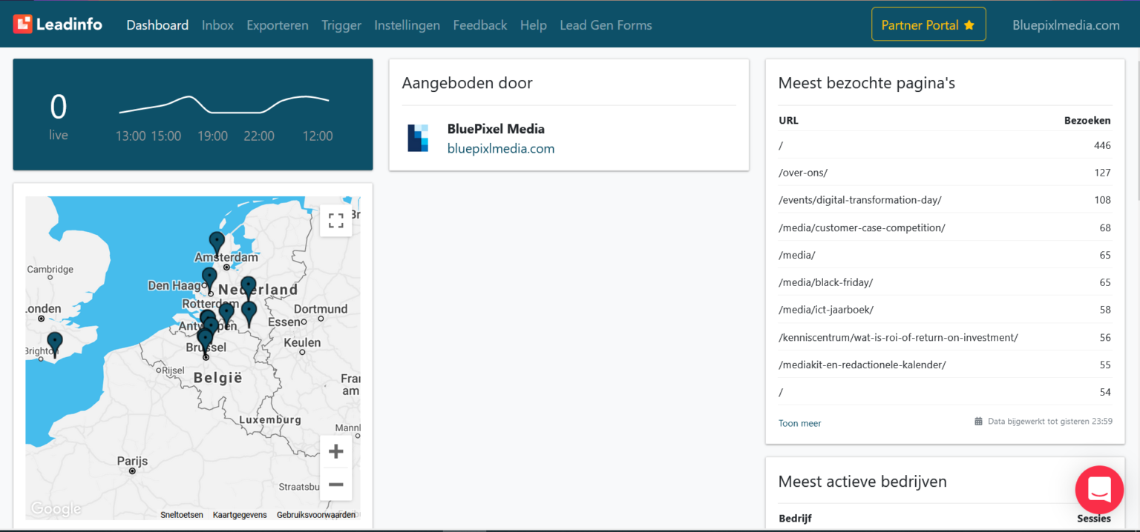The height and width of the screenshot is (532, 1140).
Task: Open Bluepixlmedia.com account menu
Action: pyautogui.click(x=1066, y=25)
